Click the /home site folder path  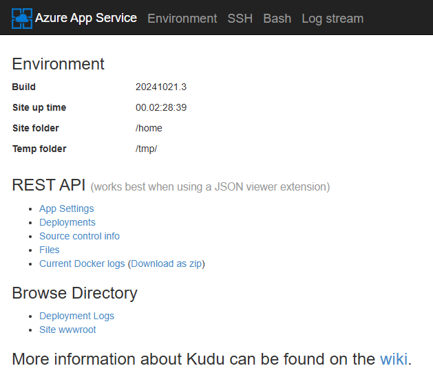pos(149,128)
